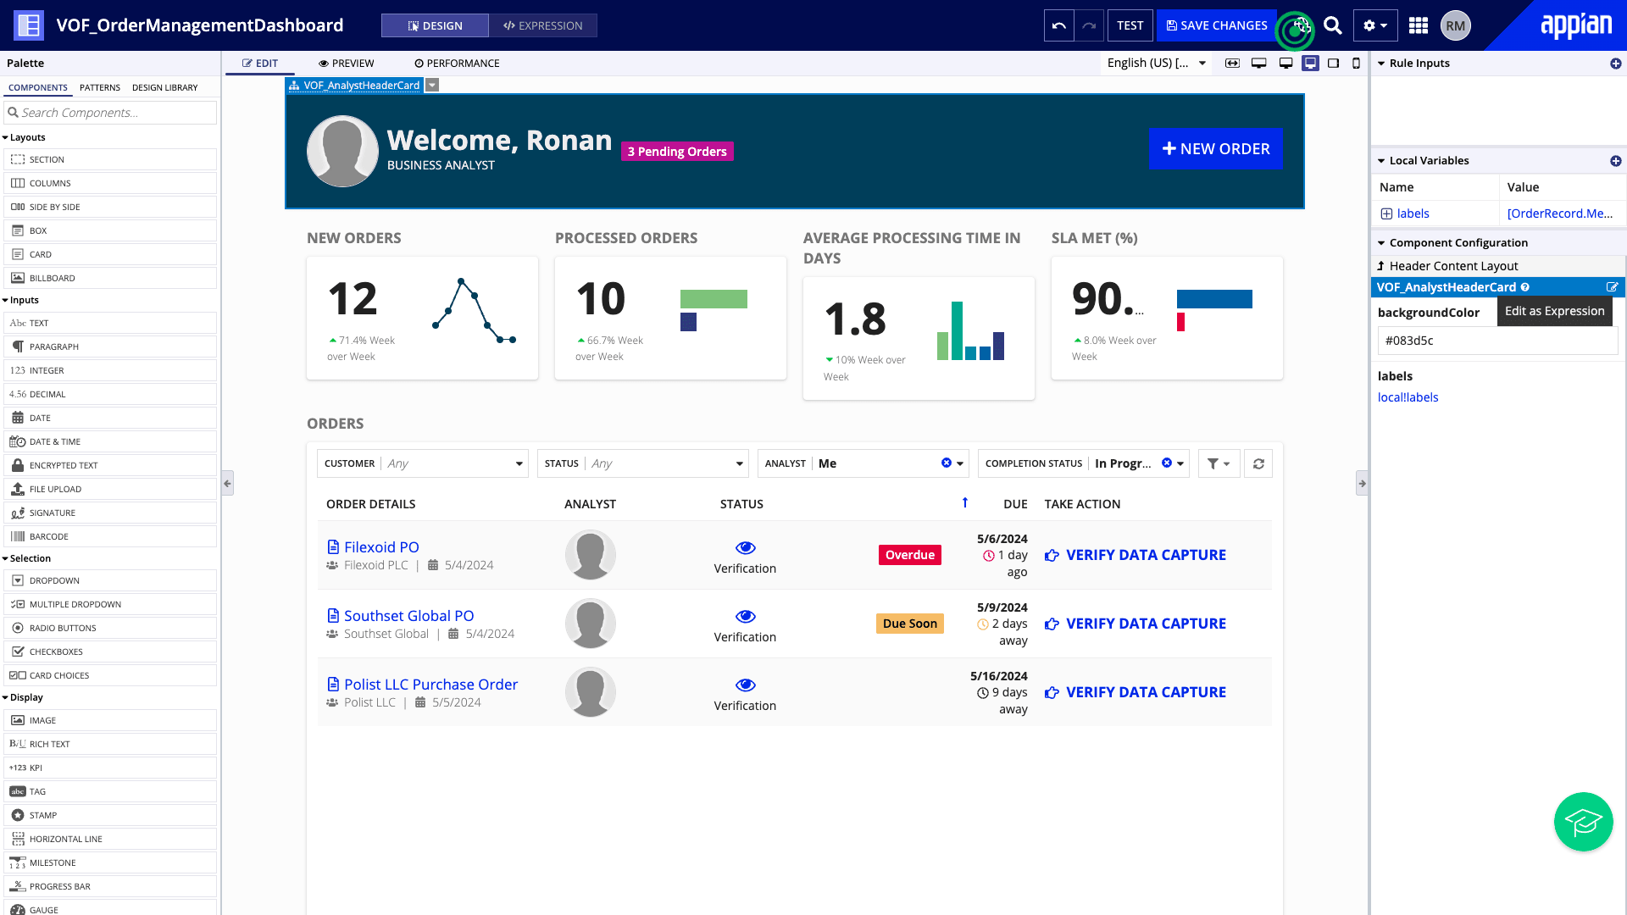
Task: Open the green graduation cap help button
Action: click(1583, 822)
